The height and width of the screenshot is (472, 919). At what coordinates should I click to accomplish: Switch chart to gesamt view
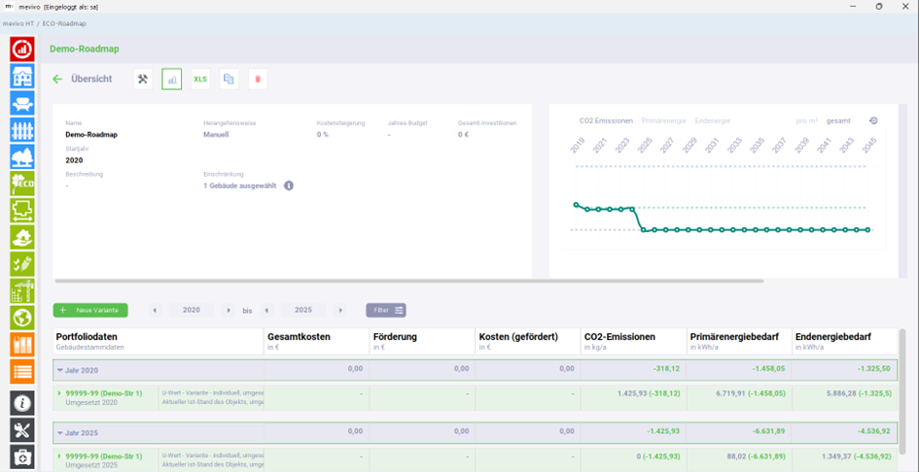[838, 120]
